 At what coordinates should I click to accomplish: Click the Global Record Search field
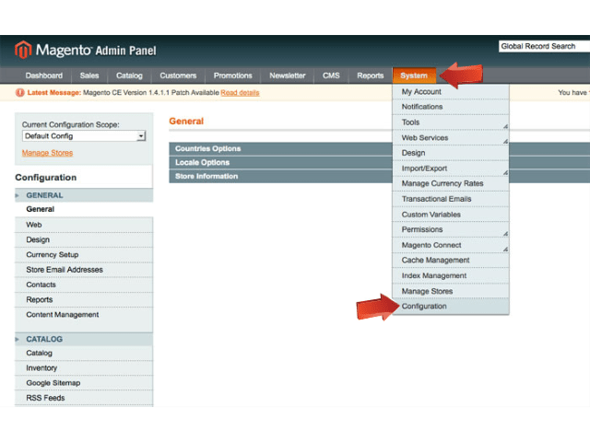(x=543, y=46)
